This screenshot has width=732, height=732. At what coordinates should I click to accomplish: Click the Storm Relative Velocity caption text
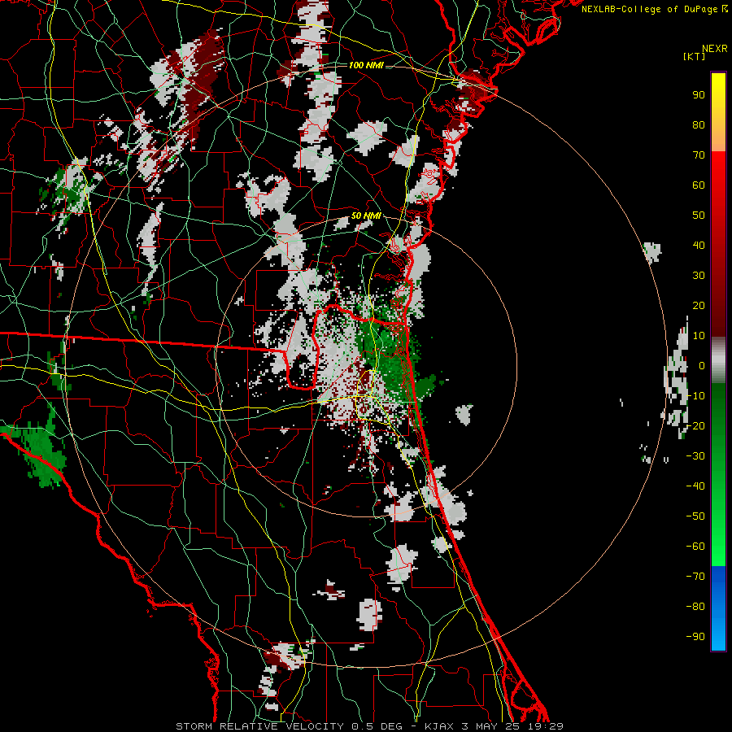pyautogui.click(x=369, y=726)
